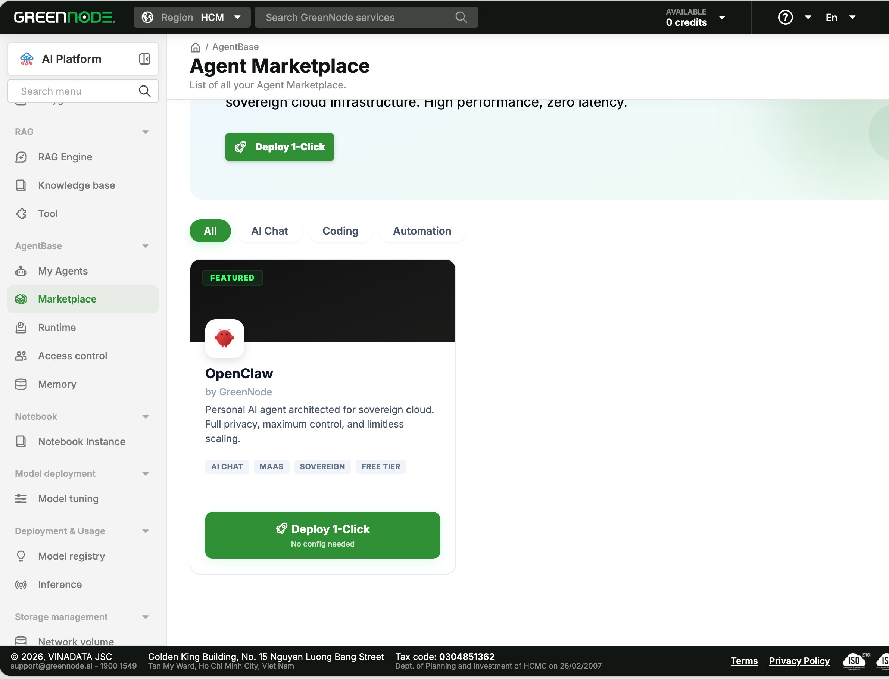Image resolution: width=889 pixels, height=679 pixels.
Task: Switch to the AI Chat filter
Action: click(x=270, y=231)
